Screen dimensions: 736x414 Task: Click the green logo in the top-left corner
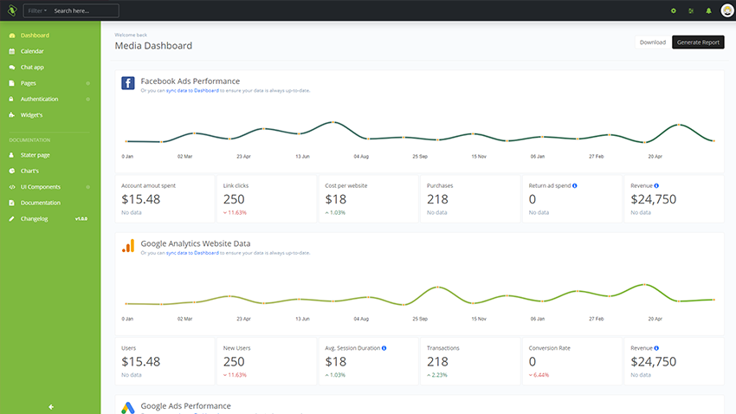tap(11, 10)
